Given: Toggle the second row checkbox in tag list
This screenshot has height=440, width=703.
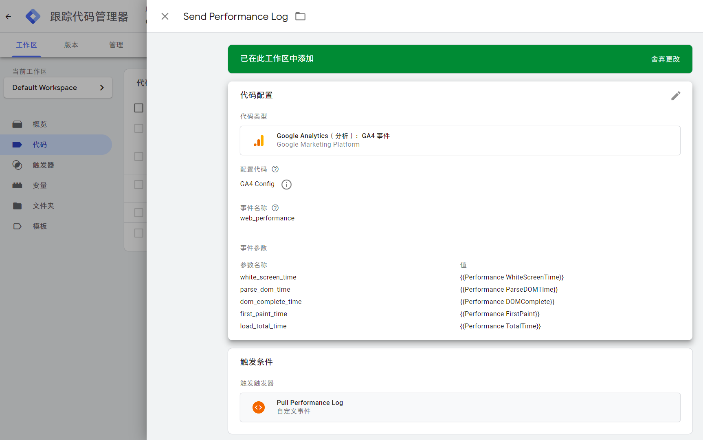Looking at the screenshot, I should 138,156.
